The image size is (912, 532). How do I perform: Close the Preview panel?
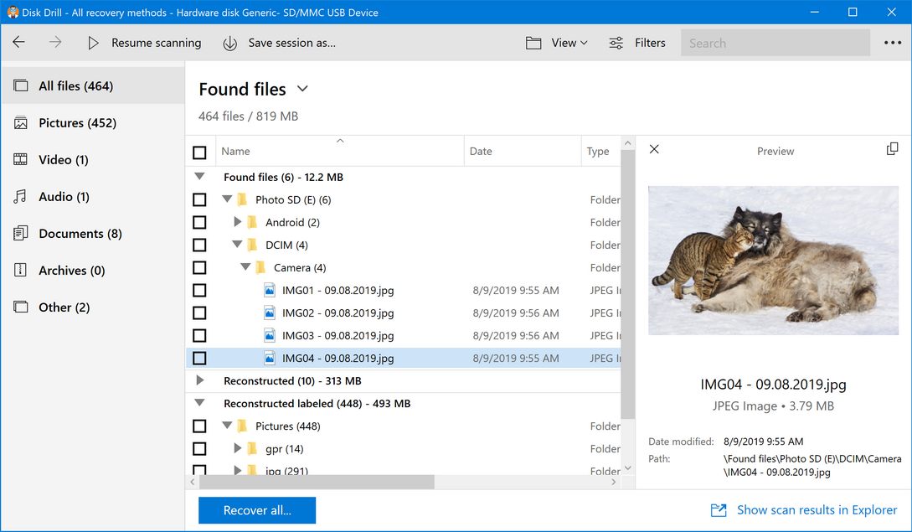coord(654,150)
